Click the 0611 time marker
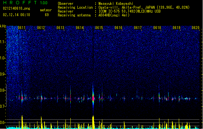The width and height of the screenshot is (203, 129). click(x=22, y=28)
